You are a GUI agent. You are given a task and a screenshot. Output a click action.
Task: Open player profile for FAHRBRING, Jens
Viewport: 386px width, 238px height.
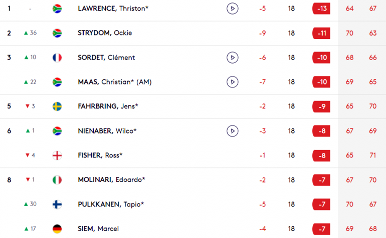pyautogui.click(x=108, y=106)
